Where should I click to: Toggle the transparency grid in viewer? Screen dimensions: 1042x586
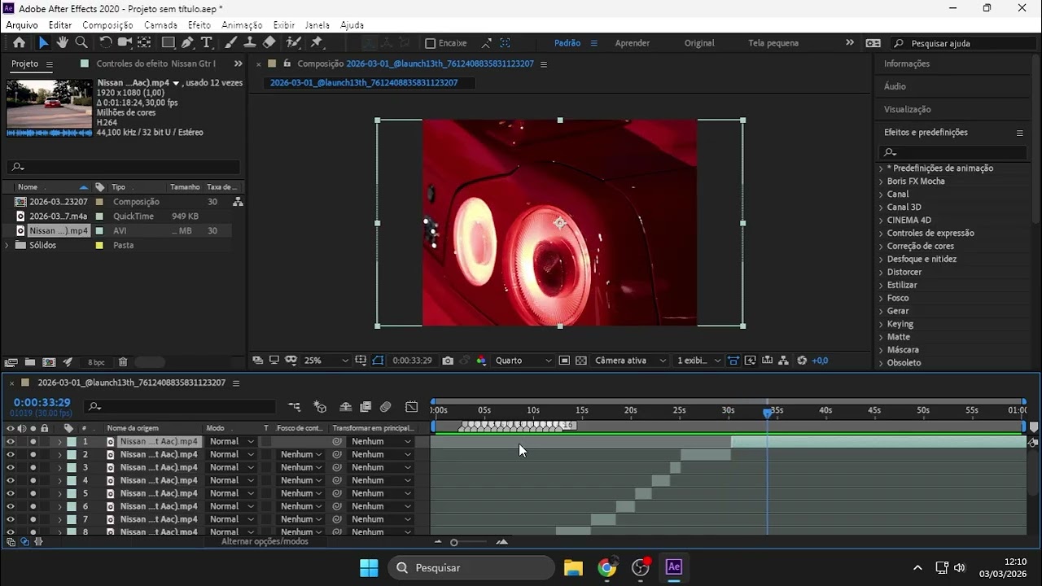tap(580, 361)
